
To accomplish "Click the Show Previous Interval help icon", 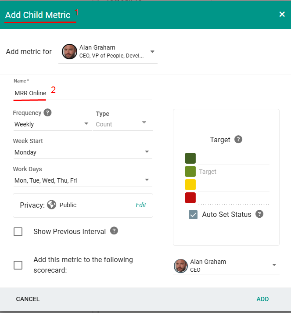I will coord(114,231).
